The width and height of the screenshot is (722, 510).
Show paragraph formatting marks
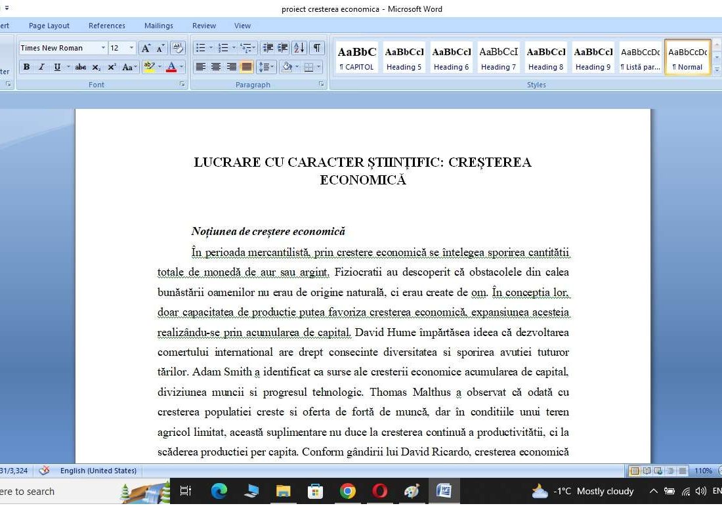316,48
